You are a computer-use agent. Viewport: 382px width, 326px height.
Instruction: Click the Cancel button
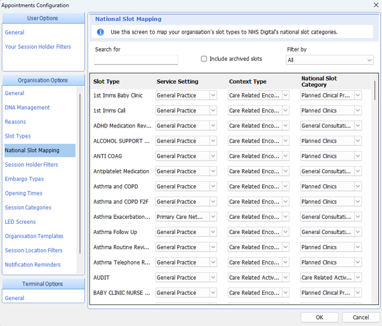tap(361, 318)
